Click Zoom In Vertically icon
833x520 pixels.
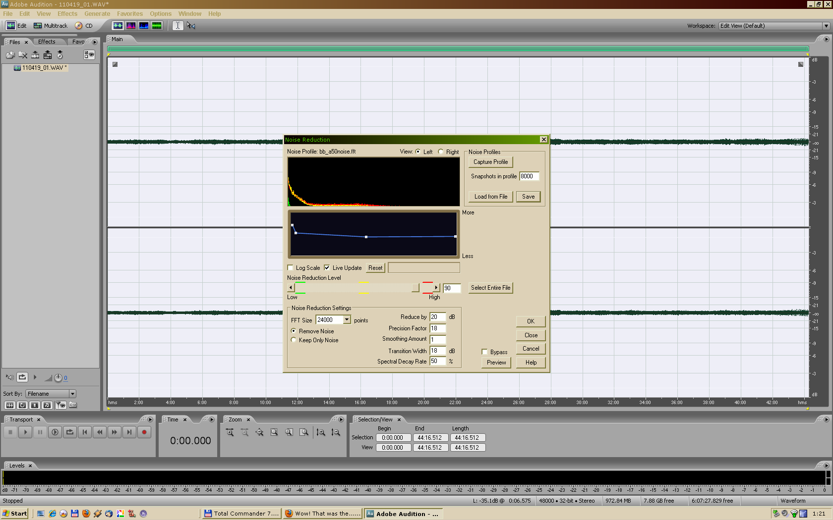321,432
